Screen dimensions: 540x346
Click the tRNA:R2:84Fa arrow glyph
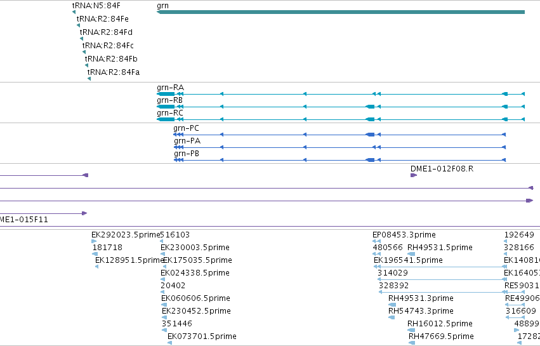[89, 79]
